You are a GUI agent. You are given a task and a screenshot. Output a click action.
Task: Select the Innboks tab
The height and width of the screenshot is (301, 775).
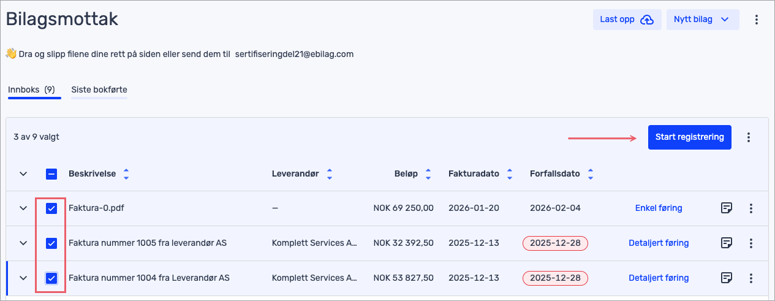coord(31,90)
